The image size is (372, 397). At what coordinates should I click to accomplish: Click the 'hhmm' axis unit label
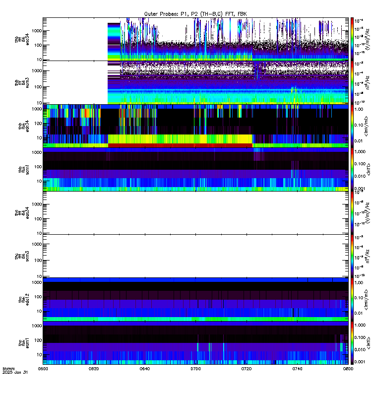8,369
